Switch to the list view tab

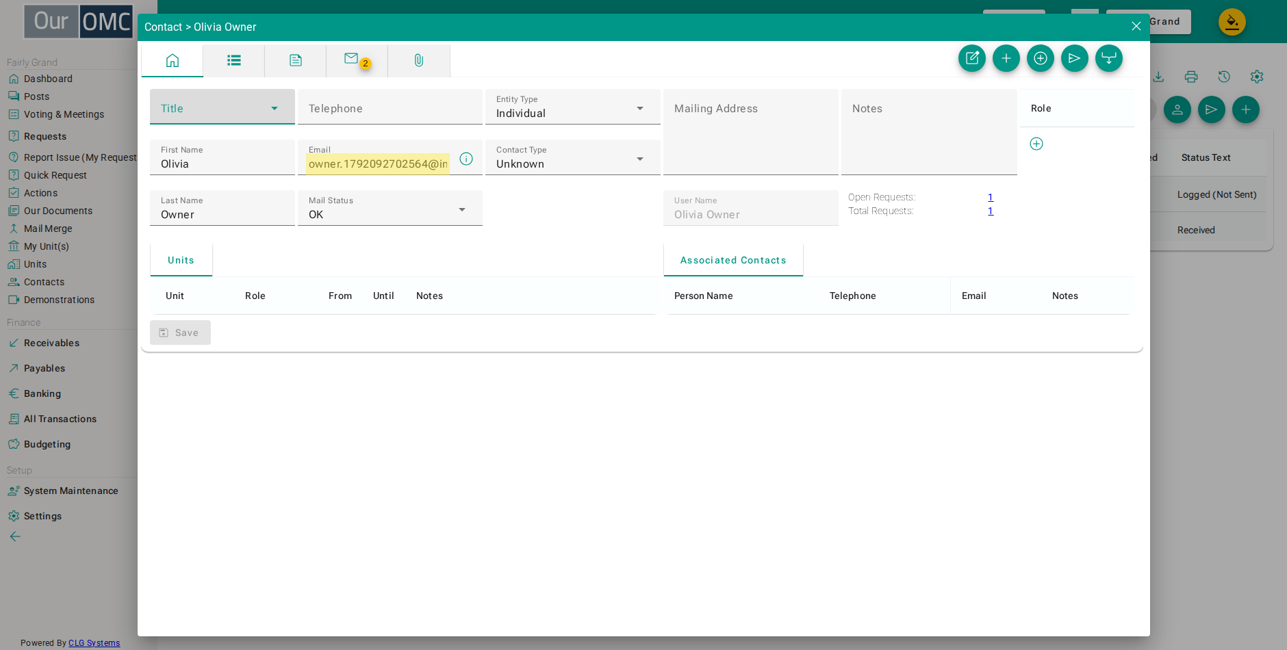(233, 60)
